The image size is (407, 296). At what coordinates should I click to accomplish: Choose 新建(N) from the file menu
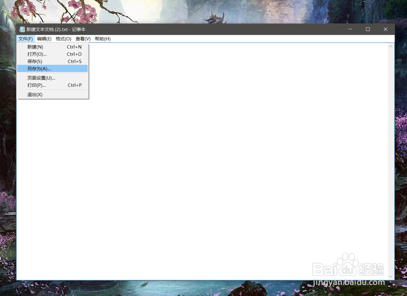coord(53,47)
